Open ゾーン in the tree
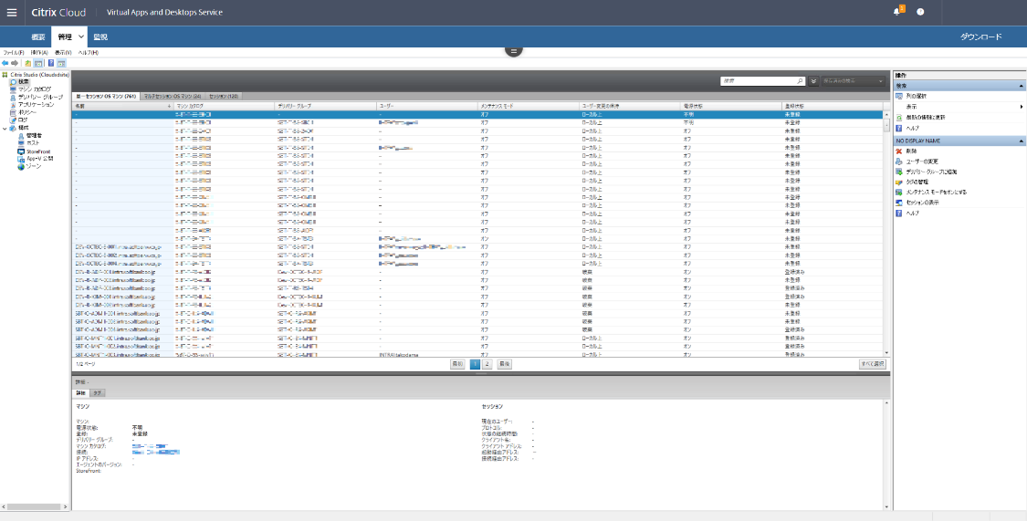 [x=33, y=166]
